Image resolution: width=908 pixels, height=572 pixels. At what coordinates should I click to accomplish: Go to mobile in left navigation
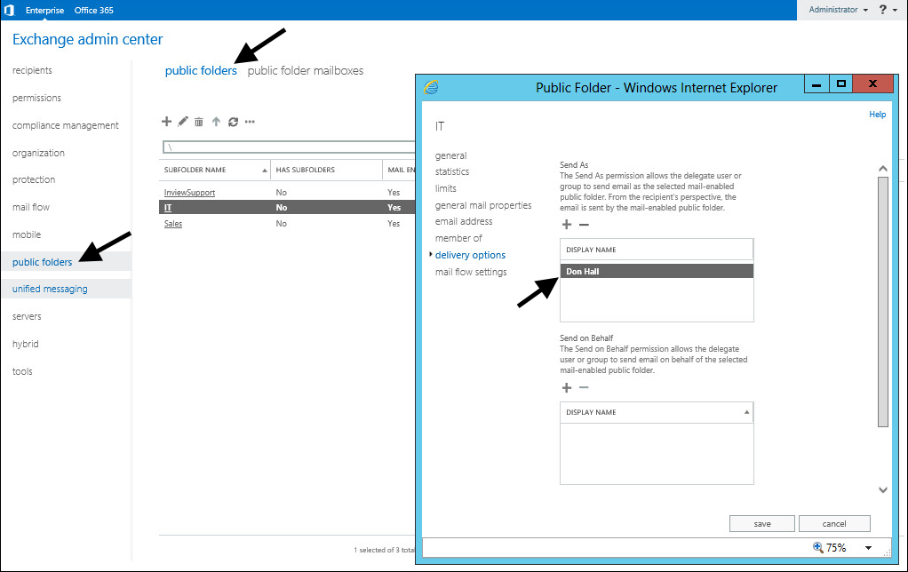[27, 234]
